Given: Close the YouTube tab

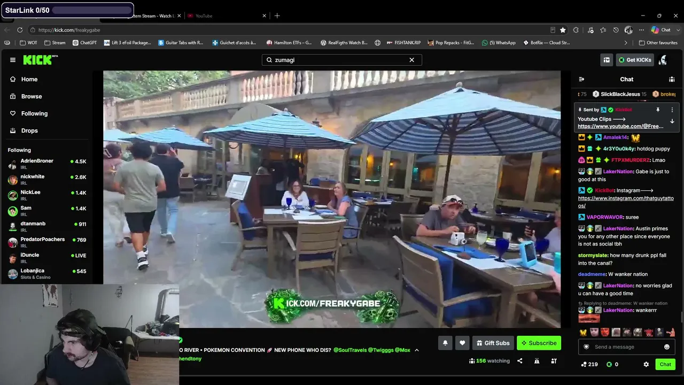Looking at the screenshot, I should point(264,16).
